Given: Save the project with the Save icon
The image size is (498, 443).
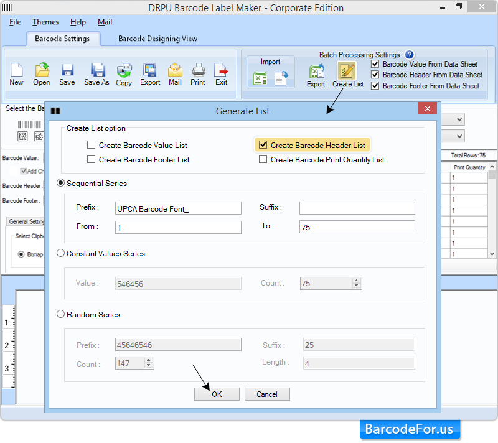Looking at the screenshot, I should 67,70.
